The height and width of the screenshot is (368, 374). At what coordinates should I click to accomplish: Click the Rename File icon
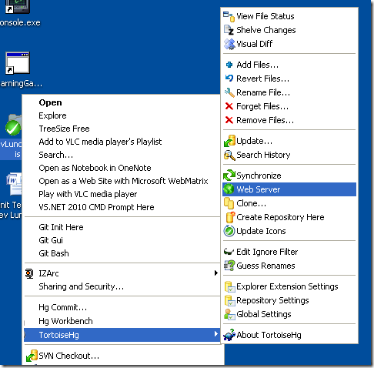coord(229,92)
